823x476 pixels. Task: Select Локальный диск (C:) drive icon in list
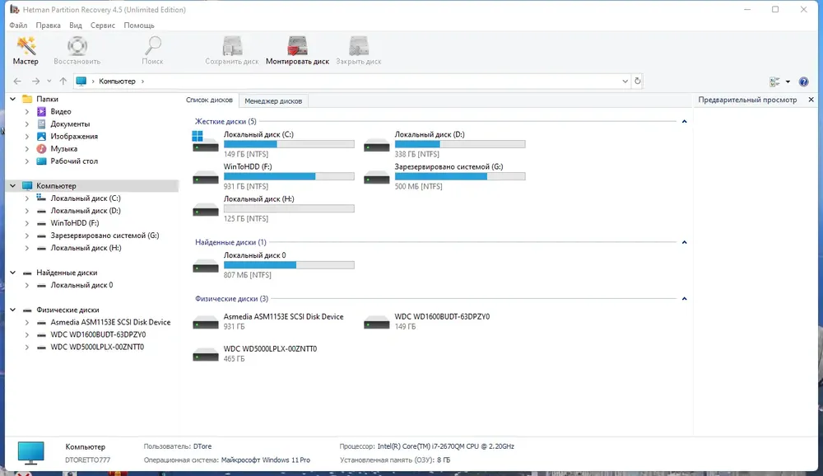pyautogui.click(x=205, y=142)
